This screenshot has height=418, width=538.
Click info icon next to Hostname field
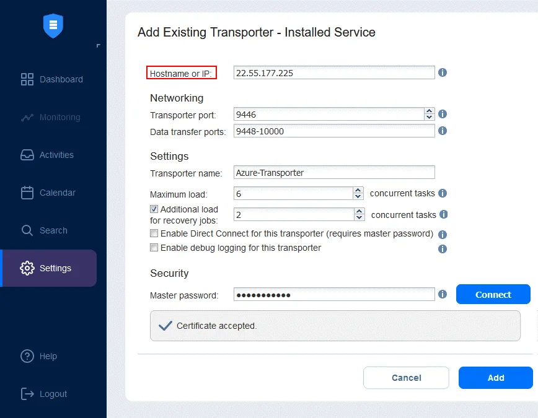point(443,72)
